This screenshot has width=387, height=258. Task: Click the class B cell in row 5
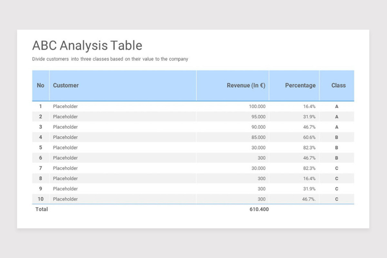pos(337,148)
